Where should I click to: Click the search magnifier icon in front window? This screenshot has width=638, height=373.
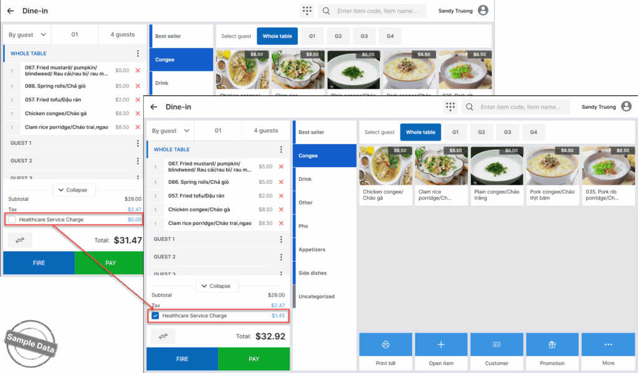point(470,107)
